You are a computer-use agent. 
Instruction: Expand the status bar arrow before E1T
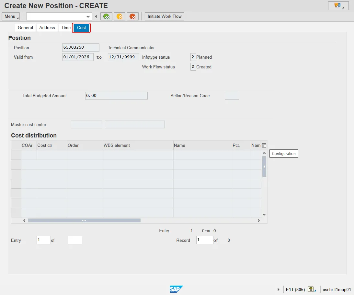pos(279,289)
